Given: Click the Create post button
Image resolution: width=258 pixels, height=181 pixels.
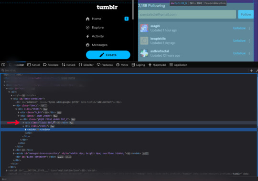Looking at the screenshot, I should coord(108,55).
